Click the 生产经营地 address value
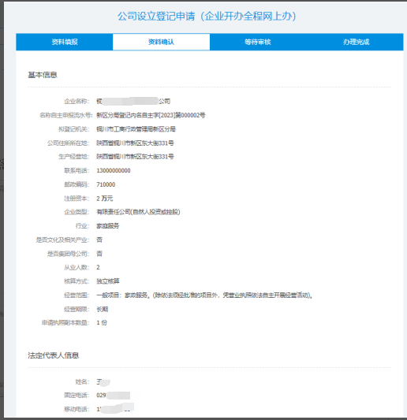This screenshot has height=420, width=407. (135, 157)
